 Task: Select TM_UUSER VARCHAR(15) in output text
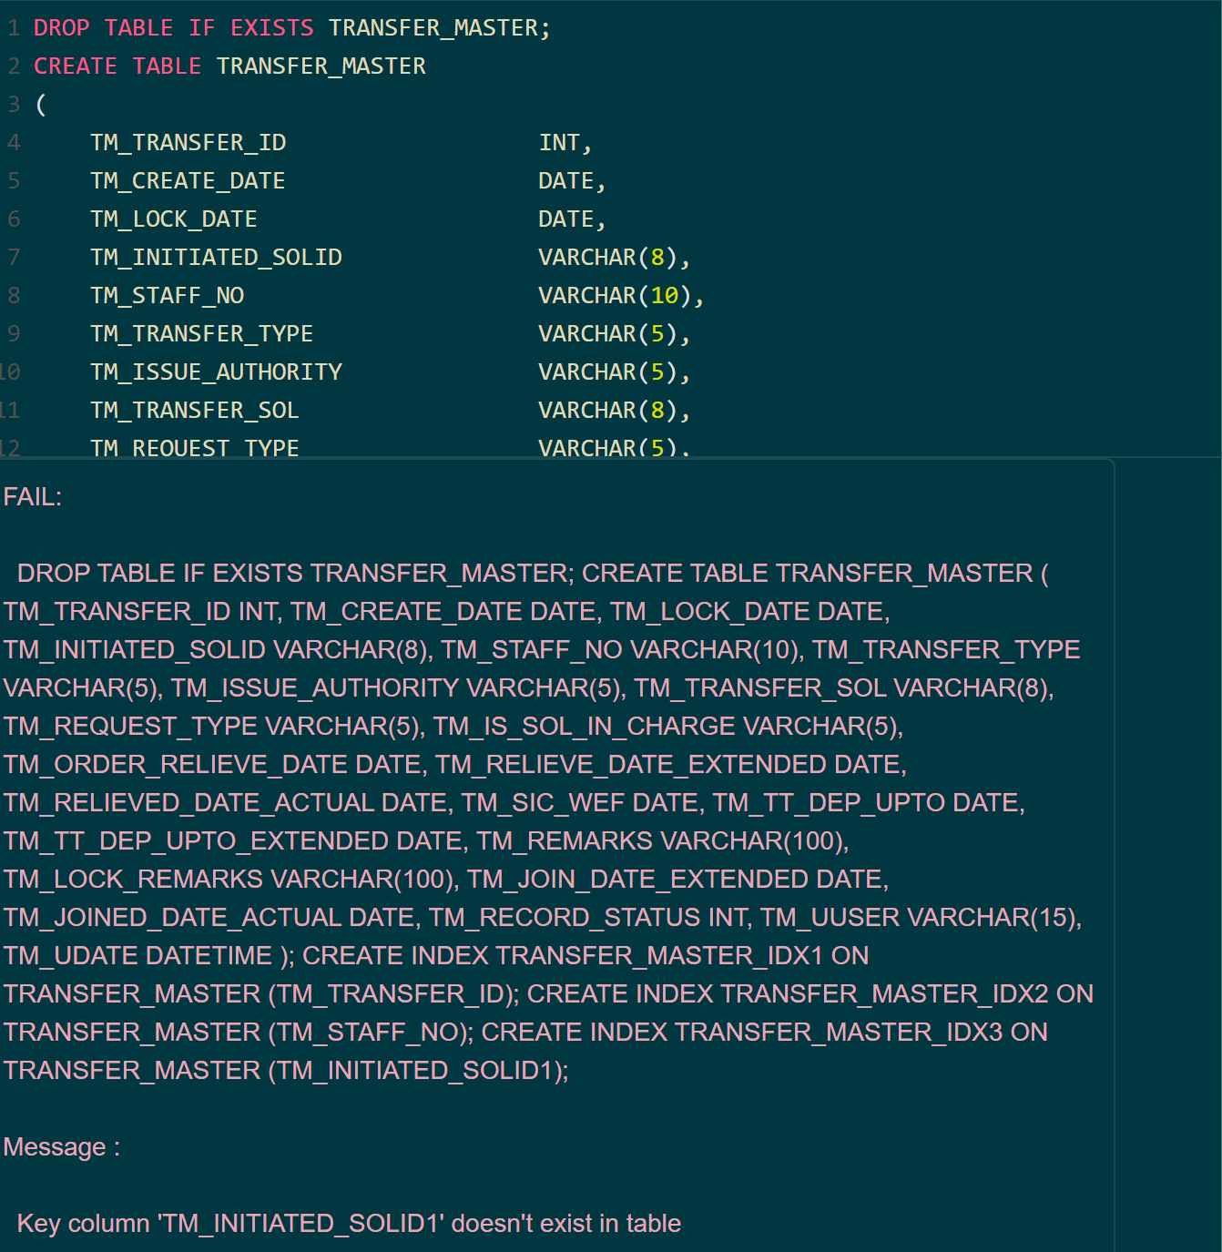[922, 917]
